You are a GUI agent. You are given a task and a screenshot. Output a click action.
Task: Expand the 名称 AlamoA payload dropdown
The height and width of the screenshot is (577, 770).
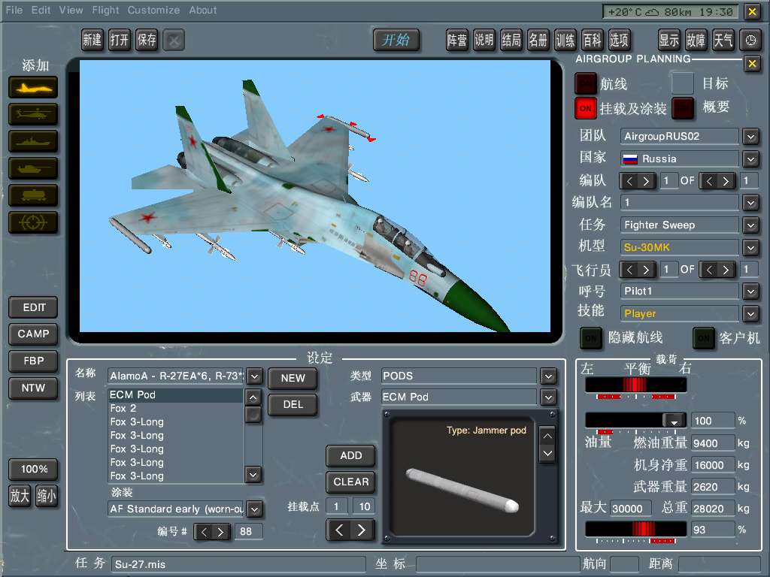coord(254,376)
